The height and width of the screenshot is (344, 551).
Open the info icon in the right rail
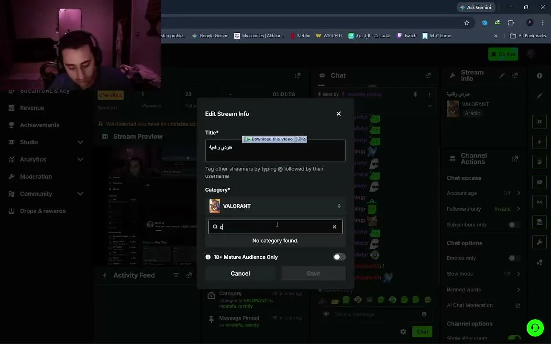(540, 76)
